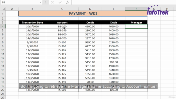The image size is (176, 99).
Task: Select row 10 header
Action: [3, 50]
